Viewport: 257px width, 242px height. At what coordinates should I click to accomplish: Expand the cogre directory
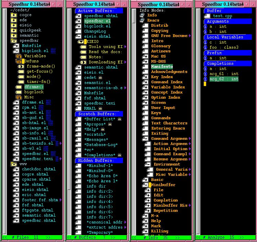click(x=14, y=15)
